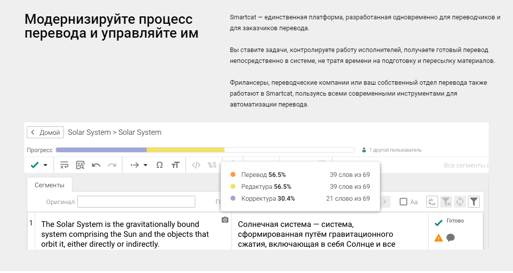Screen dimensions: 513x273
Task: Click the clear filter icon
Action: pos(446,202)
